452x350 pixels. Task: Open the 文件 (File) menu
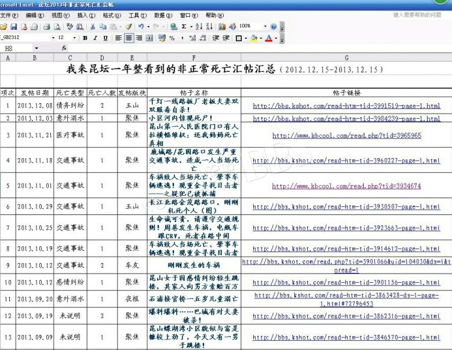click(9, 15)
